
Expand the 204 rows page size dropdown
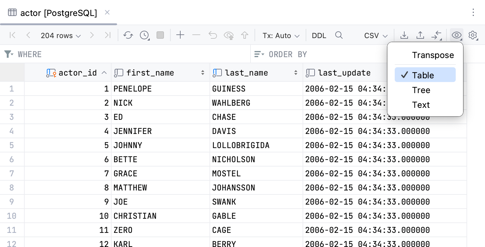click(61, 36)
